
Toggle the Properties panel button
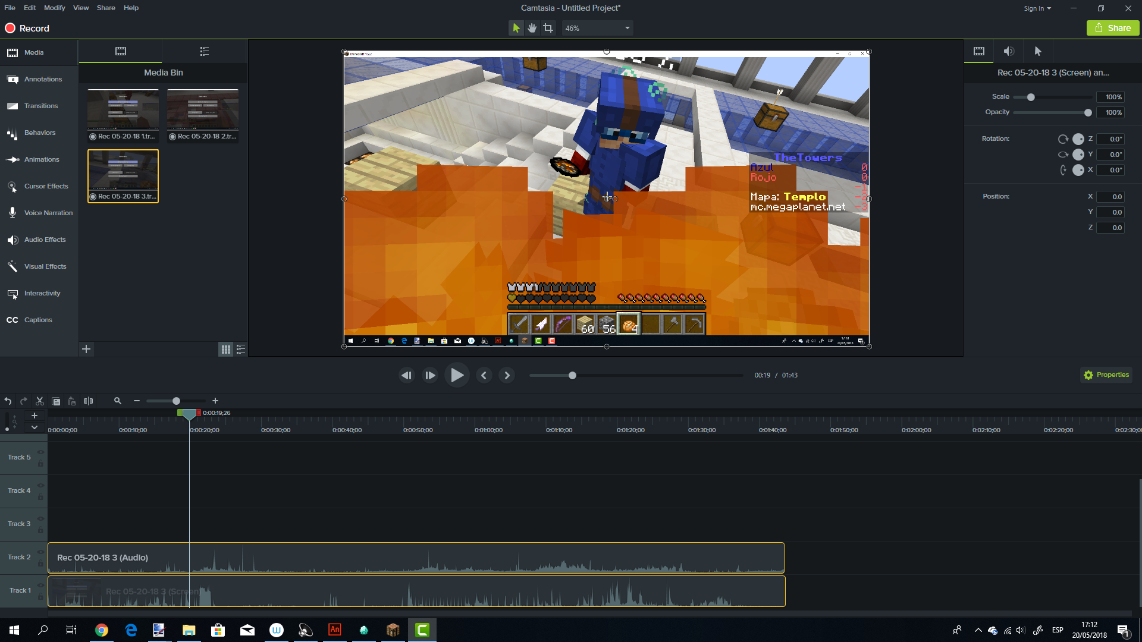click(x=1106, y=375)
